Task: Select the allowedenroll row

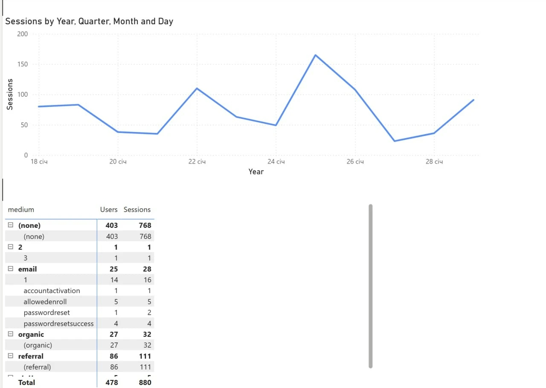Action: pyautogui.click(x=45, y=302)
